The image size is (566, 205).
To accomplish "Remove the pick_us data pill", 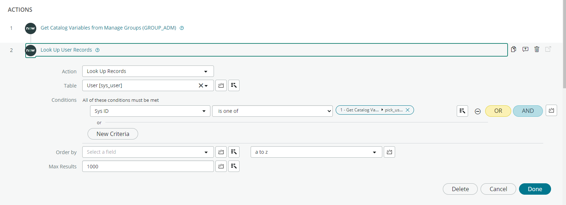I will coord(408,110).
